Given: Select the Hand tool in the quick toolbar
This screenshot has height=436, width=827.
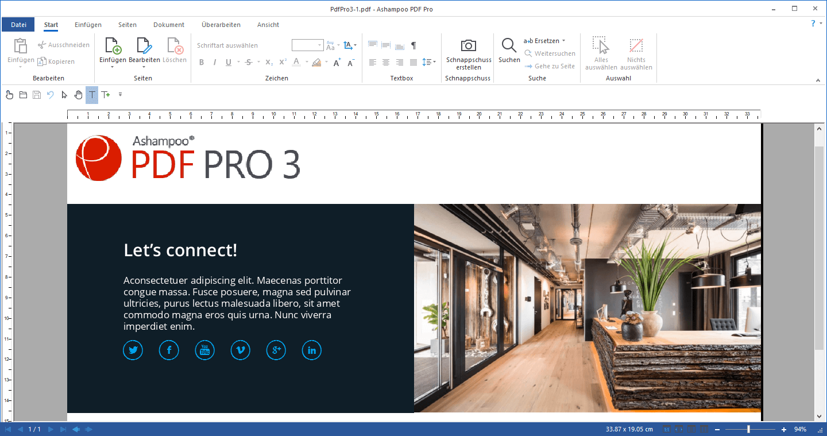Looking at the screenshot, I should point(79,95).
